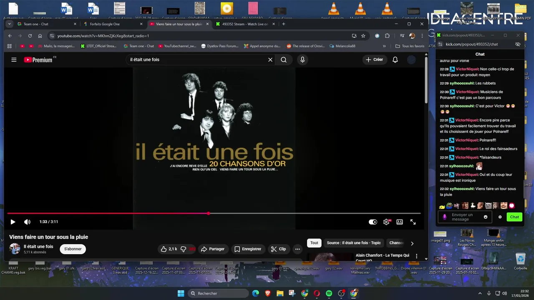Open the Il était une fois channel avatar
Image resolution: width=534 pixels, height=300 pixels.
(15, 249)
